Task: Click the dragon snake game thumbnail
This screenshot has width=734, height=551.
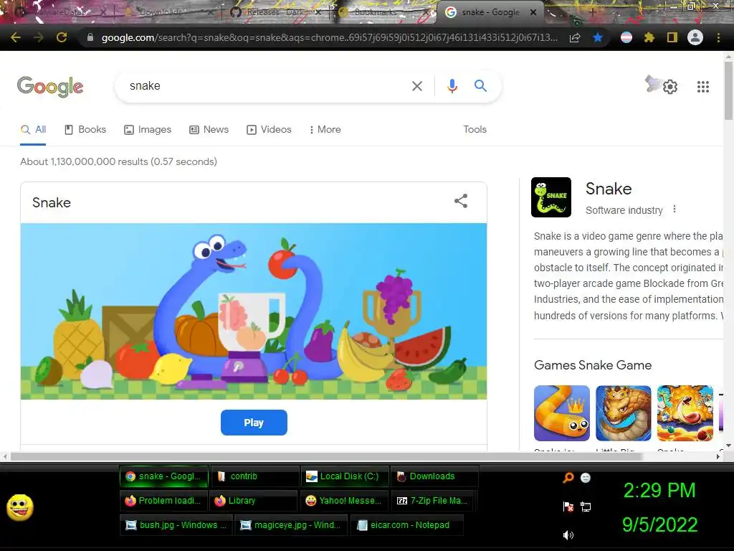Action: point(623,413)
